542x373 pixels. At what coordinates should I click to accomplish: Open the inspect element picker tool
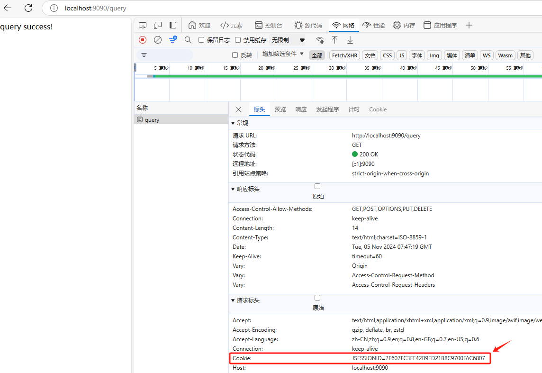point(143,25)
